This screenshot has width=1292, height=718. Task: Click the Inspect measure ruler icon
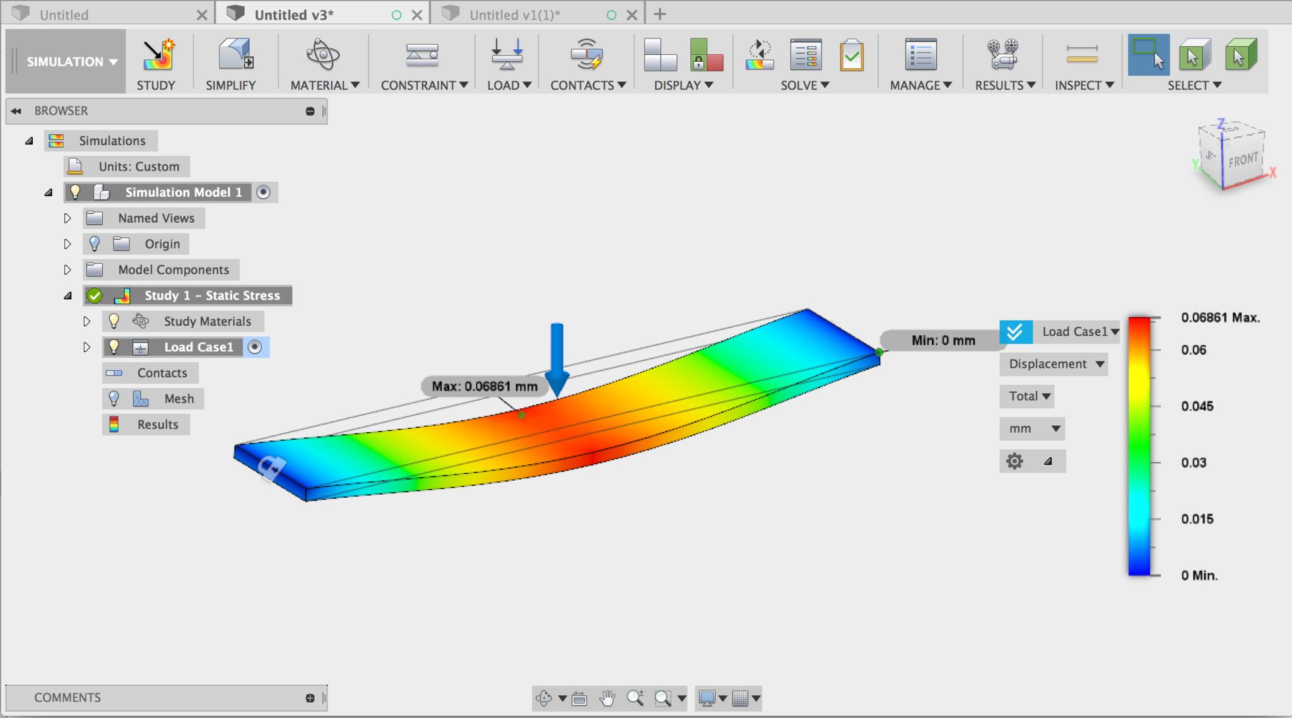click(1081, 55)
